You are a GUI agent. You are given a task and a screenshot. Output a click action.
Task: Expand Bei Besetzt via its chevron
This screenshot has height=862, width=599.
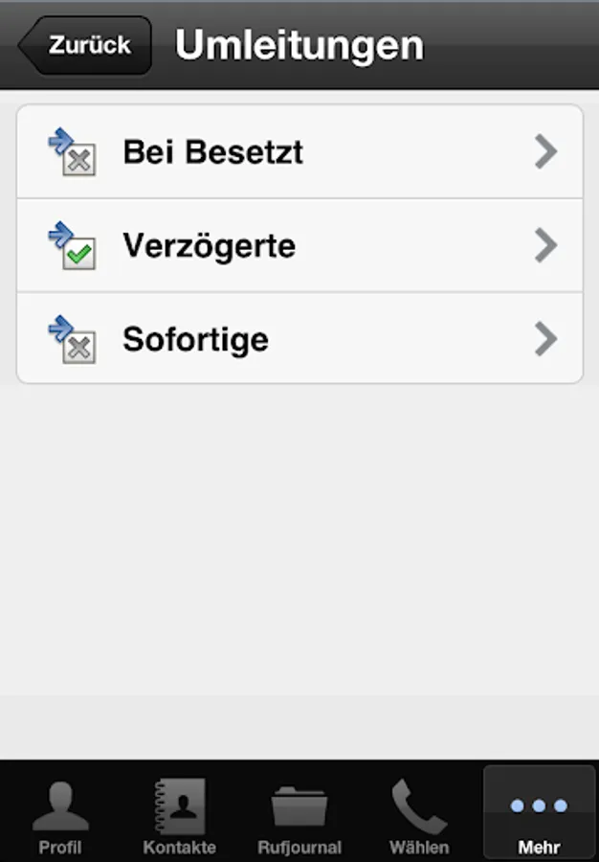click(546, 151)
